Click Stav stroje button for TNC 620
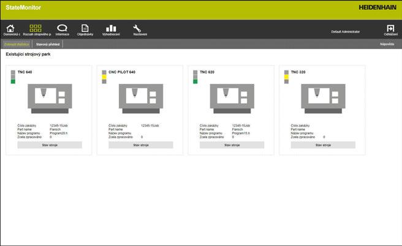The image size is (402, 246). 232,145
